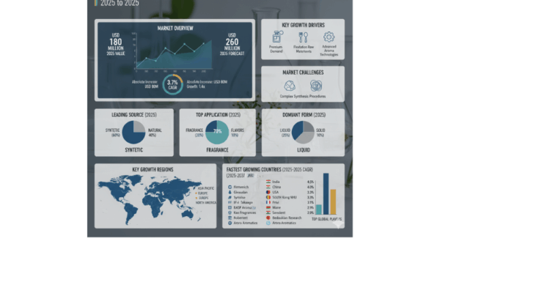539x293 pixels.
Task: Click the Leading Source pie chart
Action: (133, 133)
